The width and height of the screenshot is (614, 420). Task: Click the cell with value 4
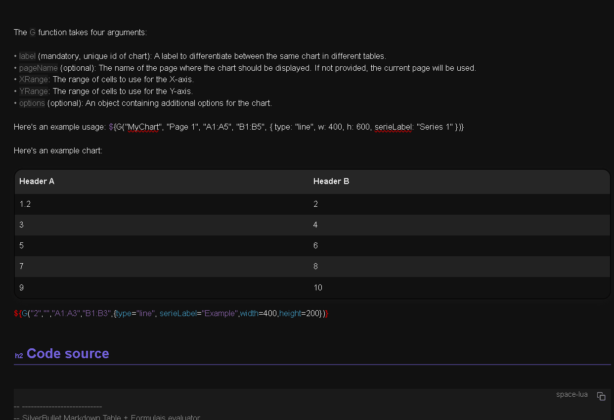point(315,225)
